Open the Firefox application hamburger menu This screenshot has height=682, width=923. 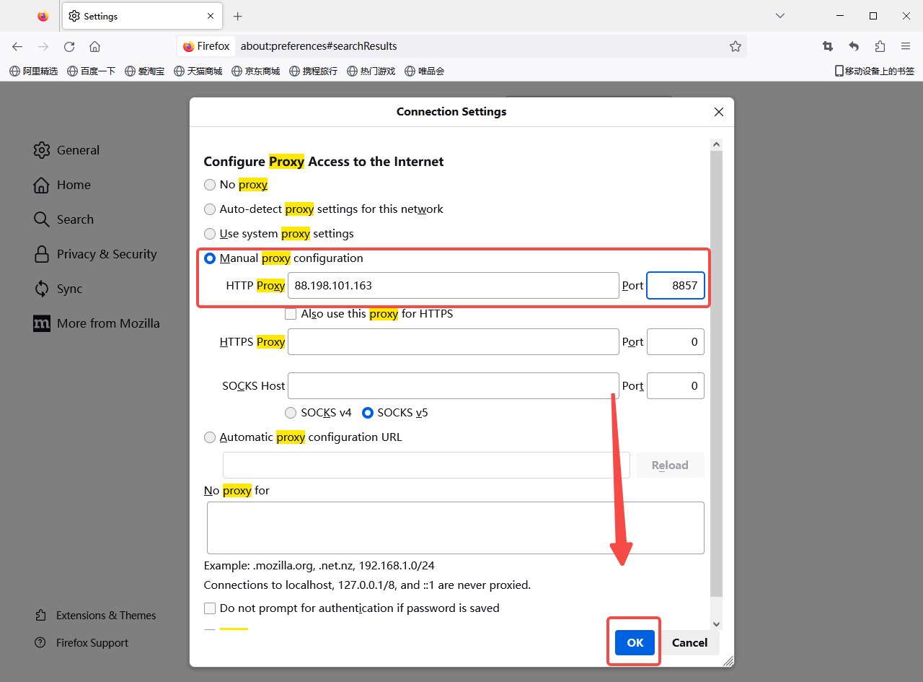coord(906,46)
